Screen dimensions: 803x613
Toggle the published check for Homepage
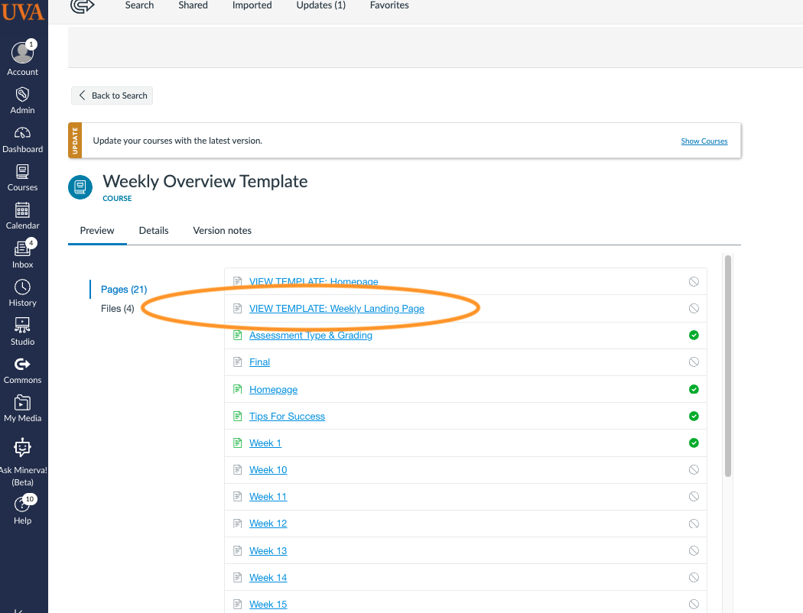(x=694, y=389)
